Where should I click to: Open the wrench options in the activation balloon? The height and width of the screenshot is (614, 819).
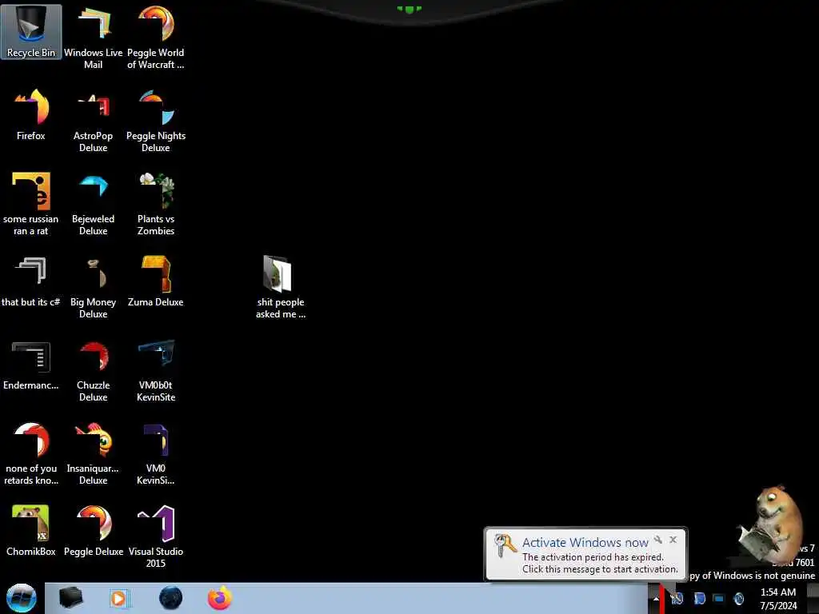pyautogui.click(x=658, y=540)
